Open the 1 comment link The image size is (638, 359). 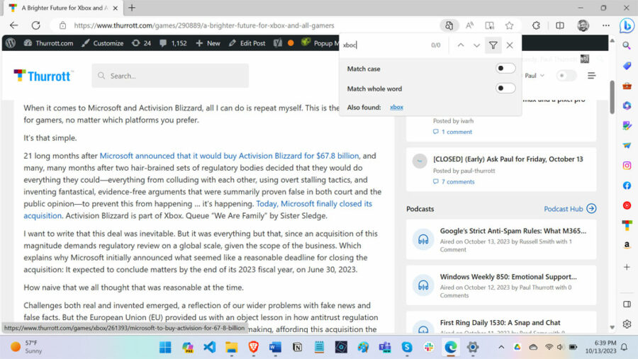452,132
